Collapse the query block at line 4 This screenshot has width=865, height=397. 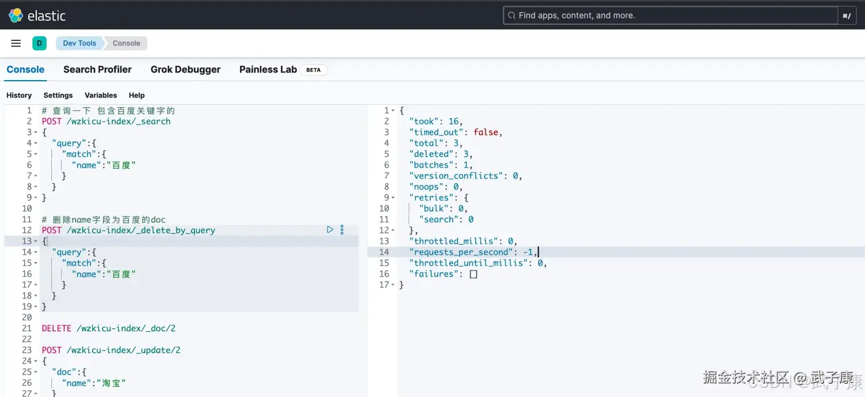pos(36,142)
